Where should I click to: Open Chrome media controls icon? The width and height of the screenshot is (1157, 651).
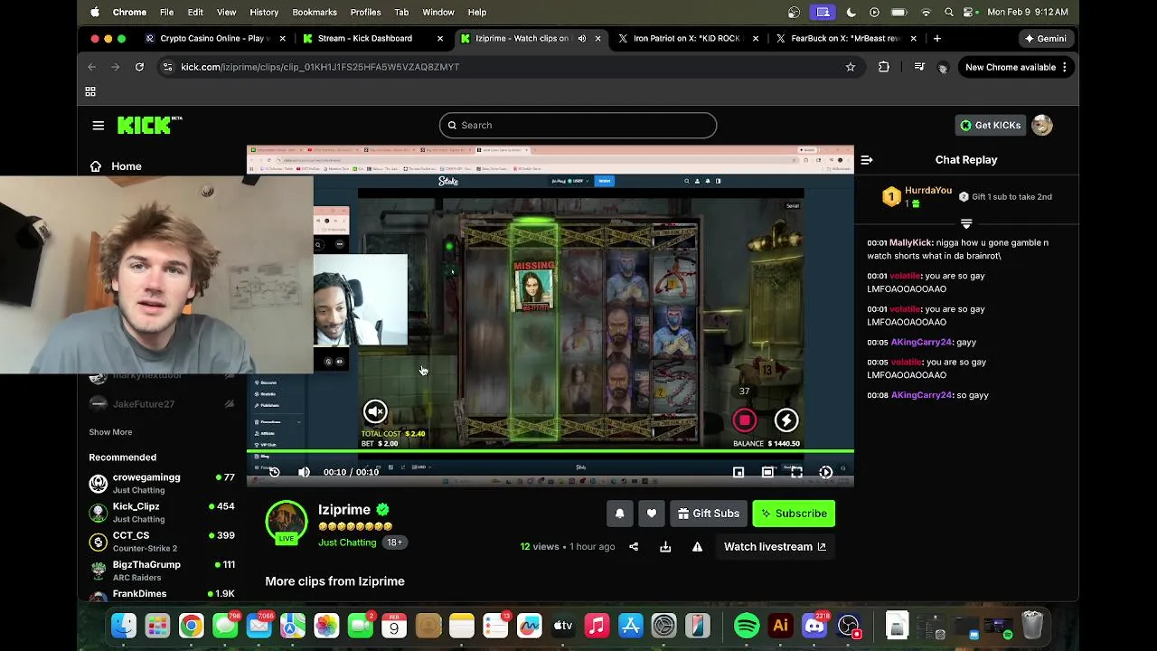click(919, 67)
